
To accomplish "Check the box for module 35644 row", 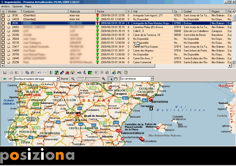I will pos(3,39).
